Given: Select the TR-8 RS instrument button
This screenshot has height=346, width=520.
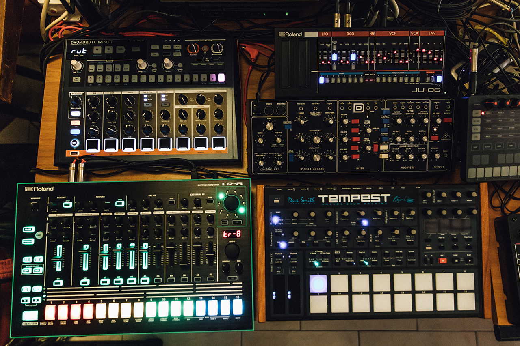Looking at the screenshot, I should [145, 281].
